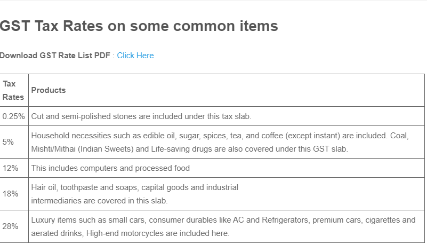Select the 18% tax rate cell
The width and height of the screenshot is (427, 244).
tap(10, 194)
